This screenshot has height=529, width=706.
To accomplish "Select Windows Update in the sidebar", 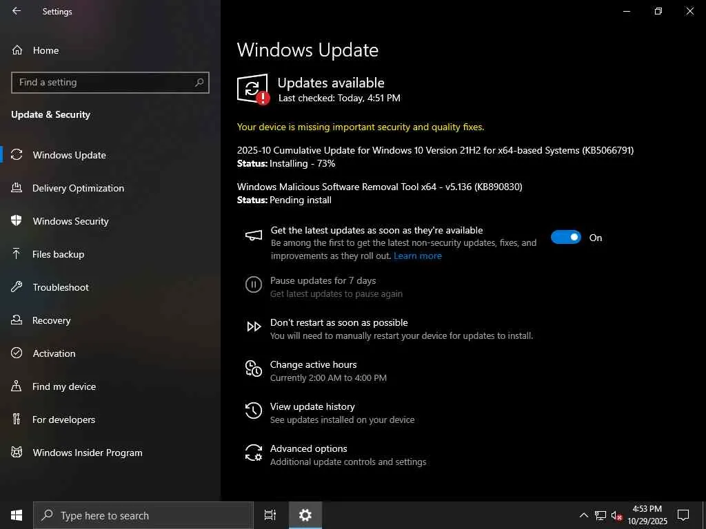I will pyautogui.click(x=110, y=155).
